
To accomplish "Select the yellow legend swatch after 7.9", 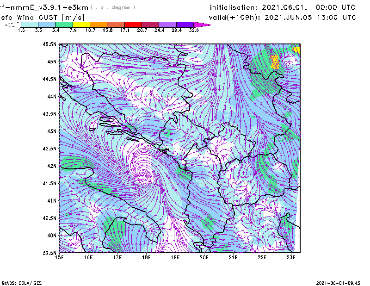I will point(81,25).
